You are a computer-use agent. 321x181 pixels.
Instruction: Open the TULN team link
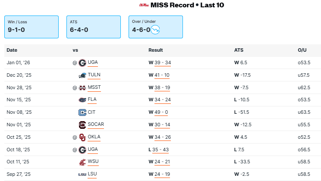[x=94, y=75]
